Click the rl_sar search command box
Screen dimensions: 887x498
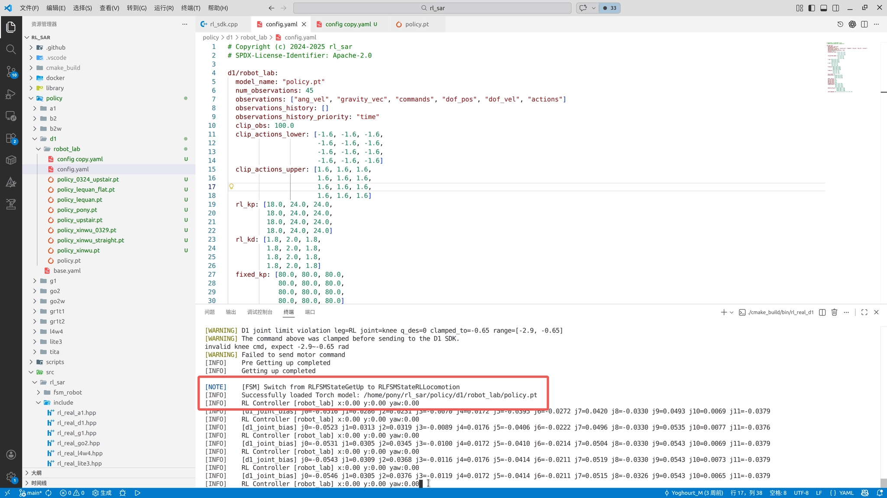(x=432, y=8)
